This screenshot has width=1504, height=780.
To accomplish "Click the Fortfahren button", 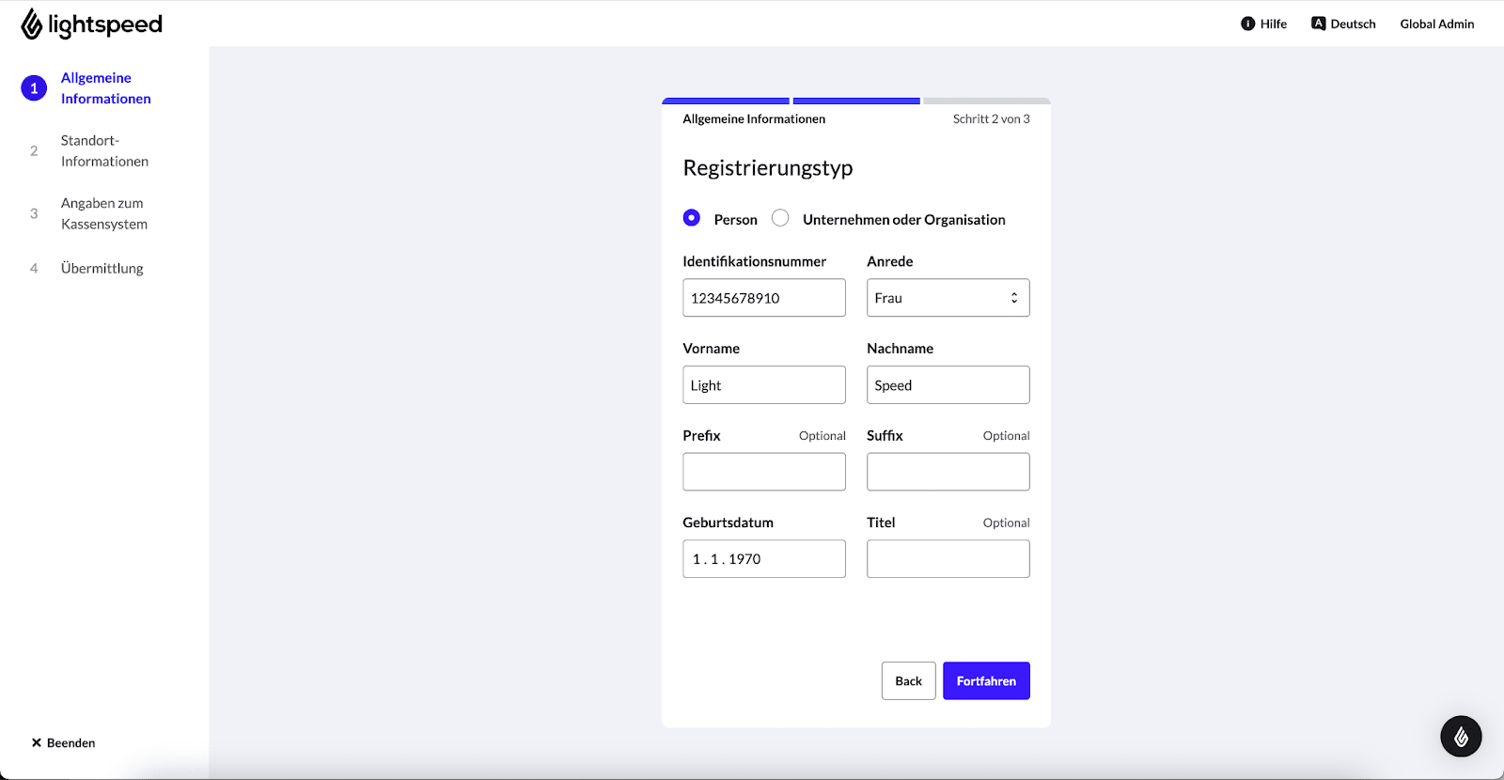I will click(x=986, y=681).
